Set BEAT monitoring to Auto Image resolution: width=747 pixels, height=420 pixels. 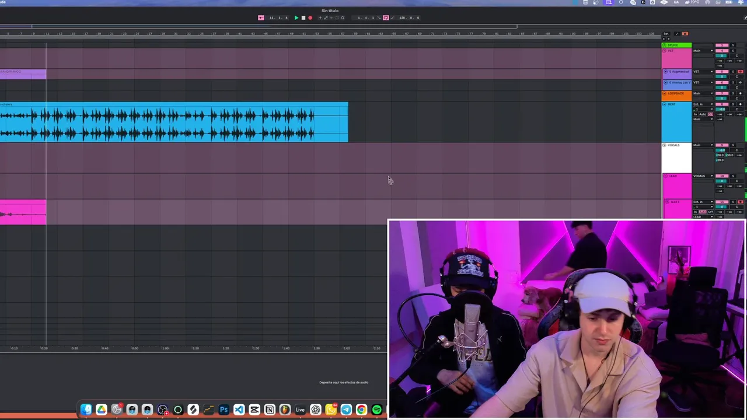(x=703, y=114)
